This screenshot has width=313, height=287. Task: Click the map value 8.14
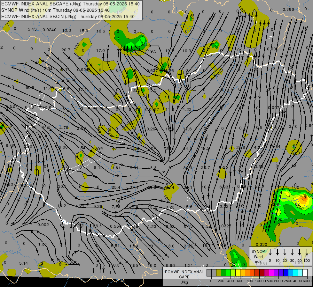click(x=98, y=168)
